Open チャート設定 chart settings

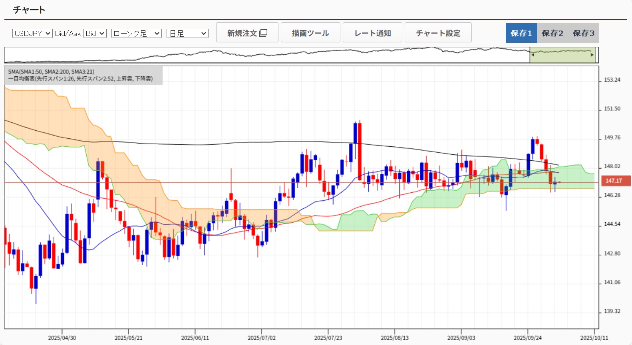[x=438, y=33]
